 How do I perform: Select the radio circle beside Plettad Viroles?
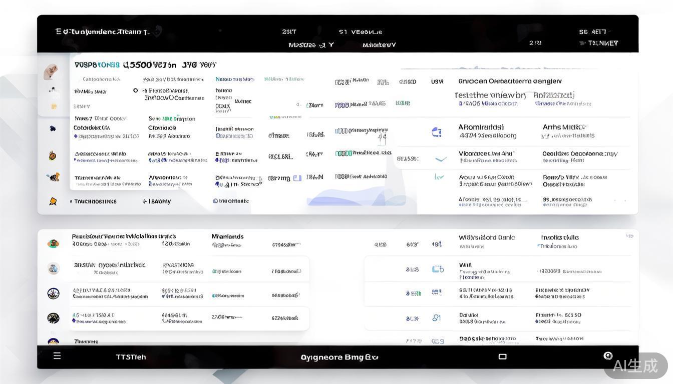135,90
